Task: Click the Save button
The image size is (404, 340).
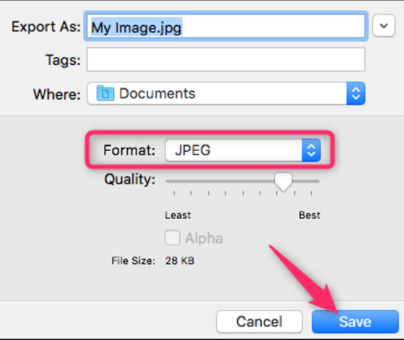Action: [x=355, y=321]
